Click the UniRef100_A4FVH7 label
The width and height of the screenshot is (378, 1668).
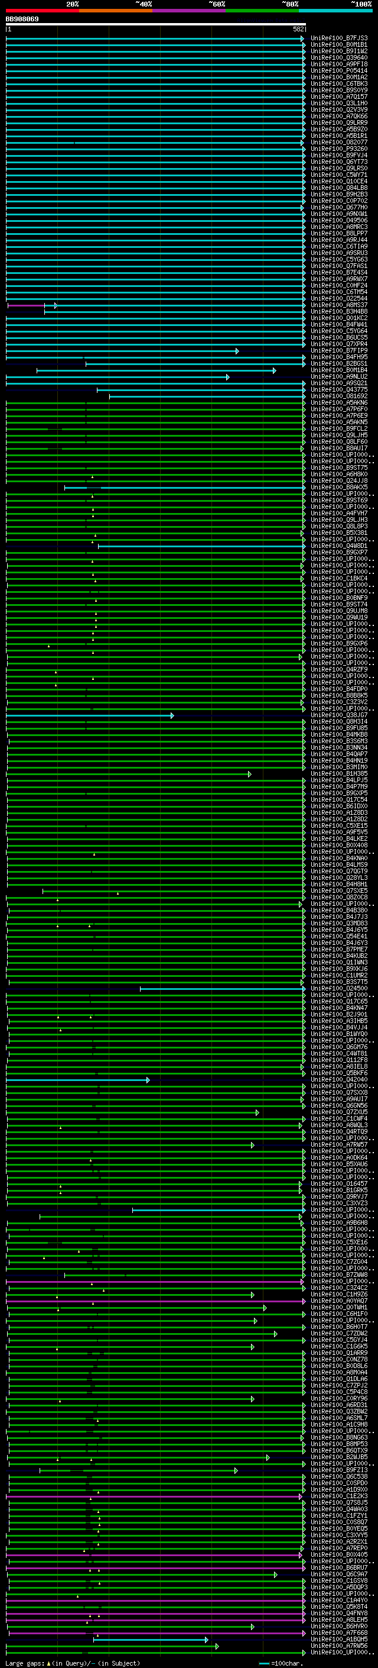click(x=339, y=514)
